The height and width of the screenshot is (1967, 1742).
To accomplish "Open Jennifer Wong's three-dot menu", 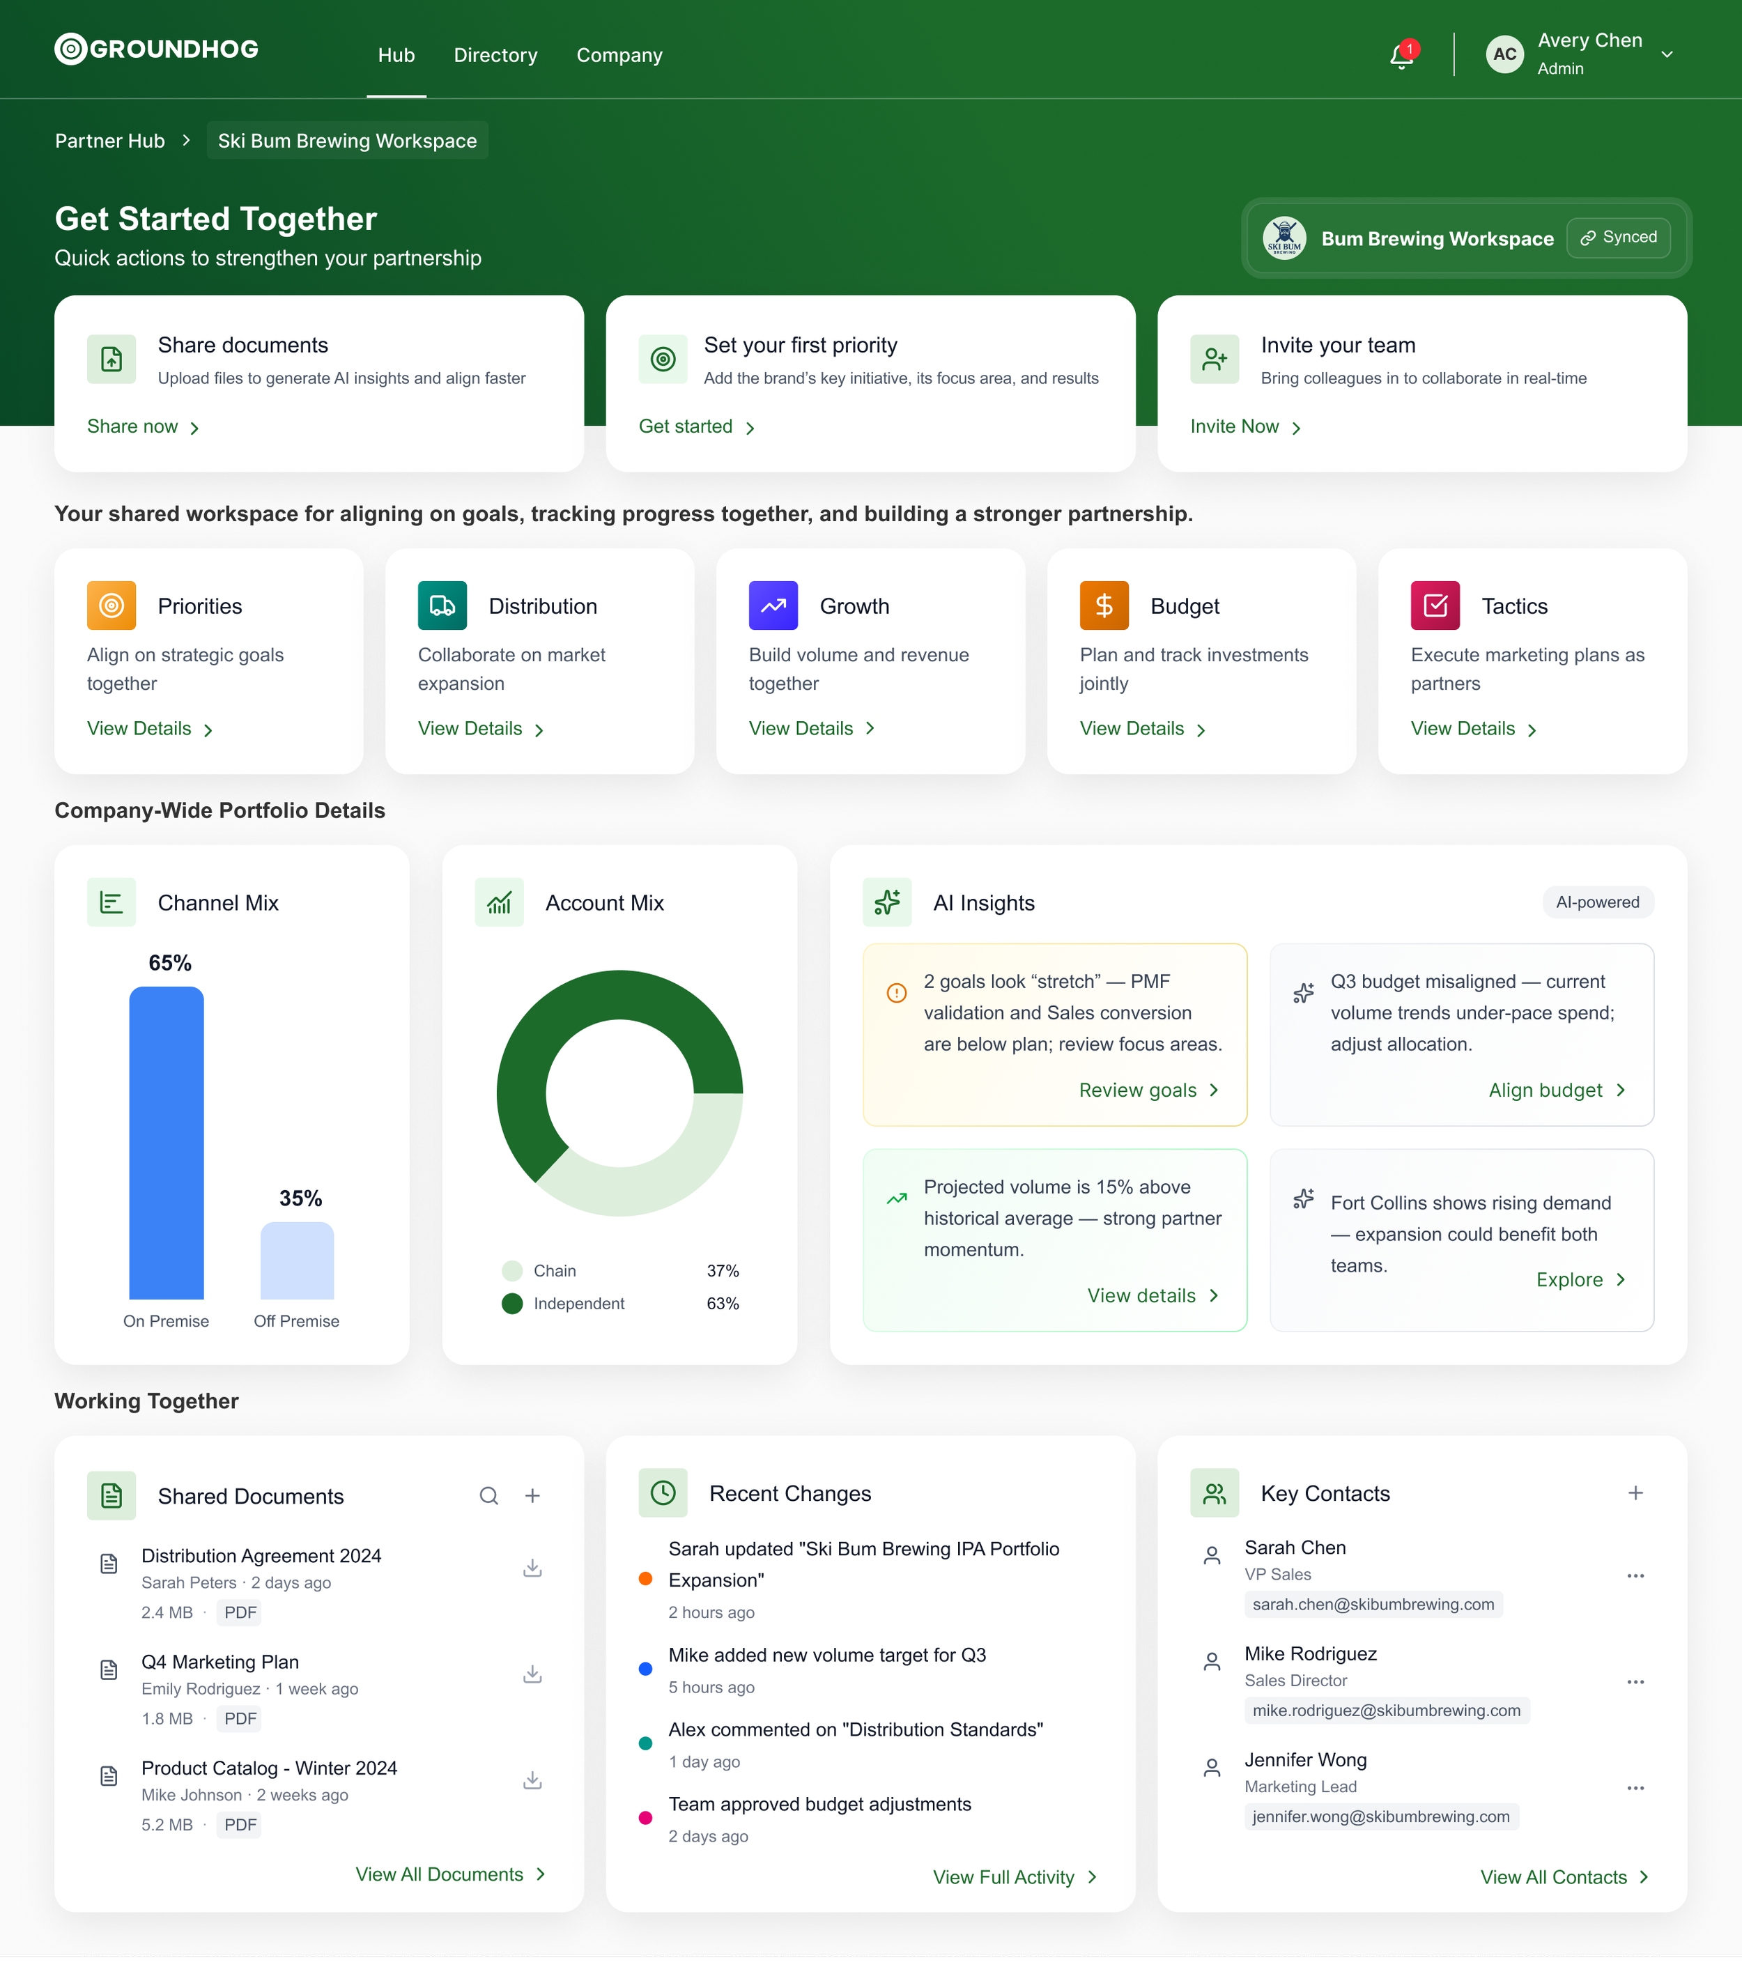I will pos(1635,1787).
